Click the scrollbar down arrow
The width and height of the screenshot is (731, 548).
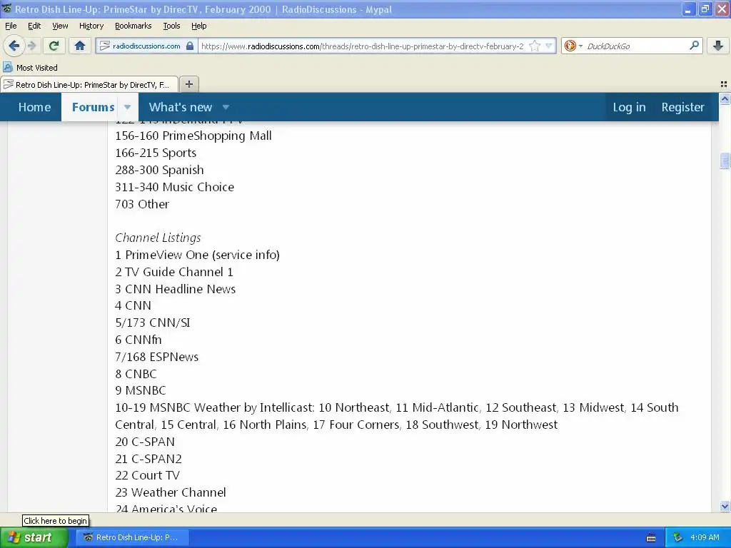coord(725,506)
